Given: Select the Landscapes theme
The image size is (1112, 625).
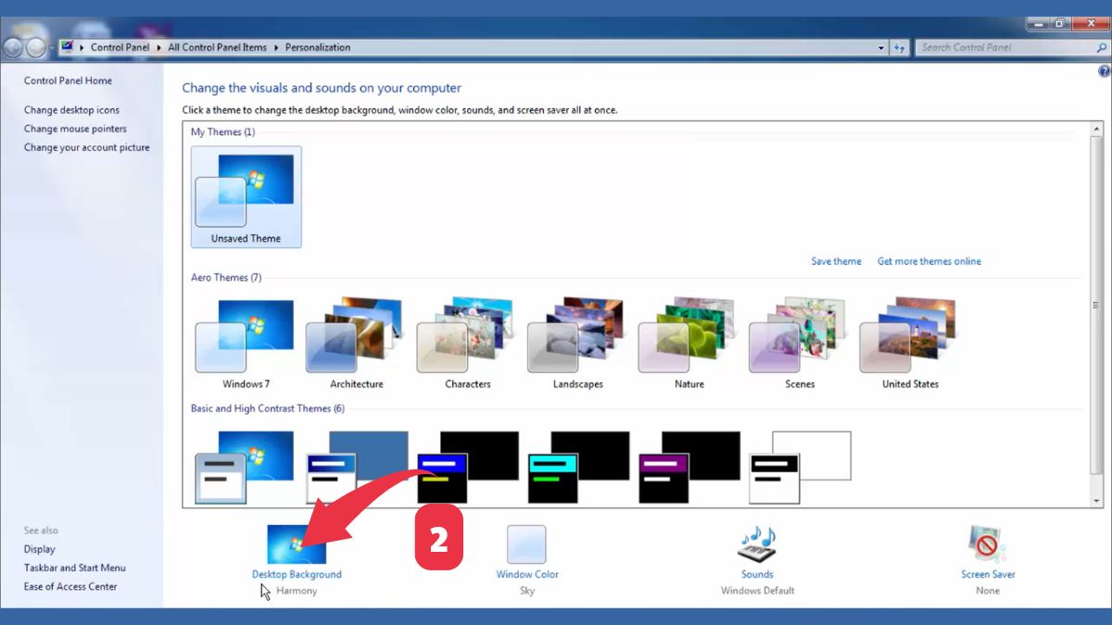Looking at the screenshot, I should coord(576,338).
